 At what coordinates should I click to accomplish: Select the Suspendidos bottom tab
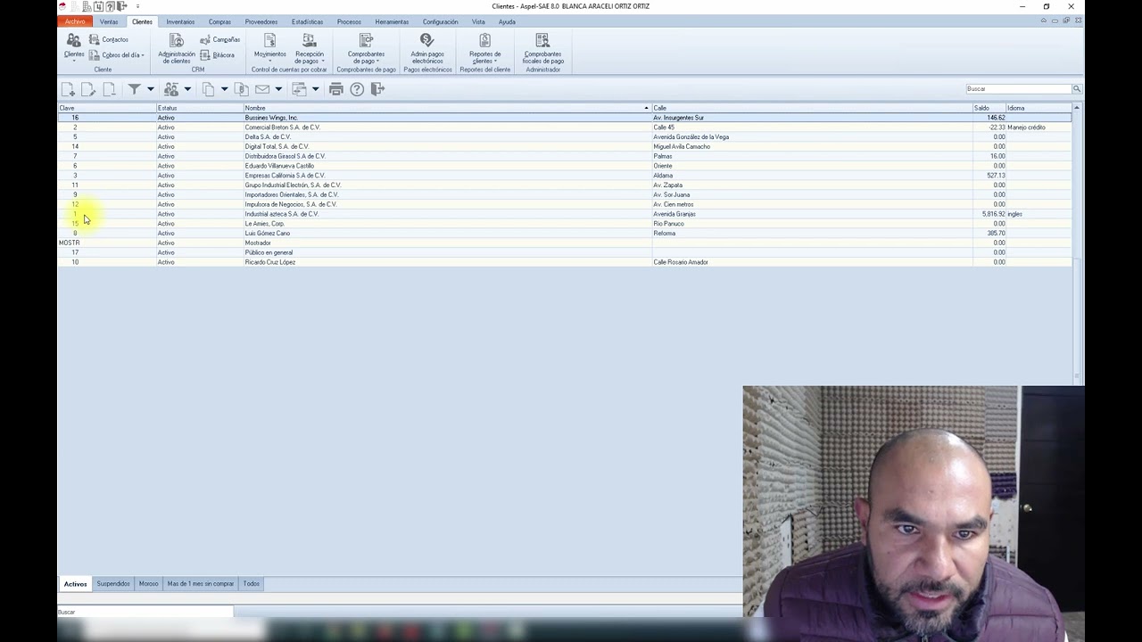tap(113, 584)
